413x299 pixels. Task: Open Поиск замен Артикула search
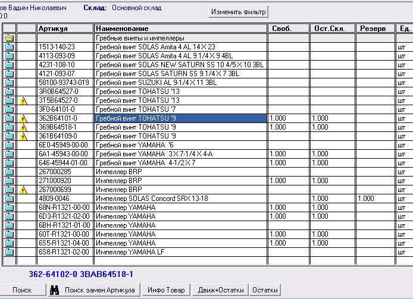tap(94, 290)
